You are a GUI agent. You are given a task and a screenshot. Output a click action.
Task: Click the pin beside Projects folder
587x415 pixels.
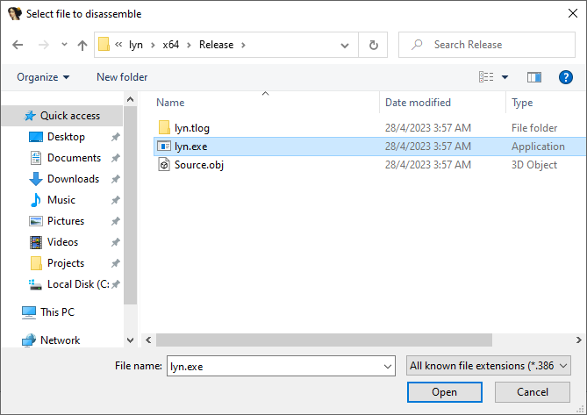[x=116, y=263]
